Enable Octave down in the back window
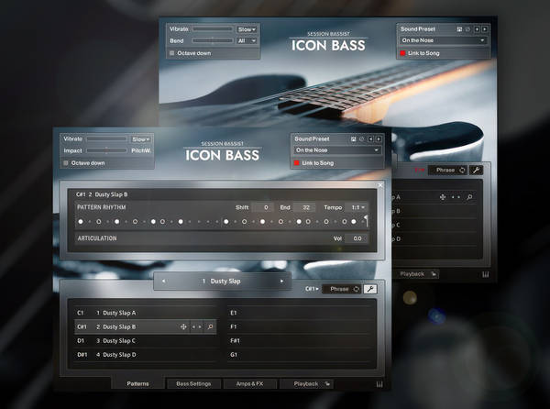The height and width of the screenshot is (409, 550). point(172,53)
